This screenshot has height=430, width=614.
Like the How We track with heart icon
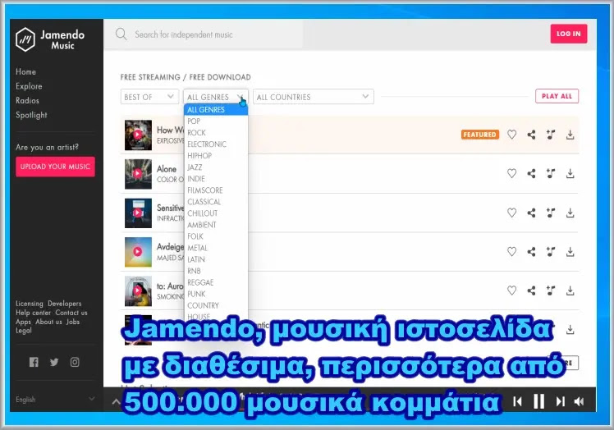(511, 135)
